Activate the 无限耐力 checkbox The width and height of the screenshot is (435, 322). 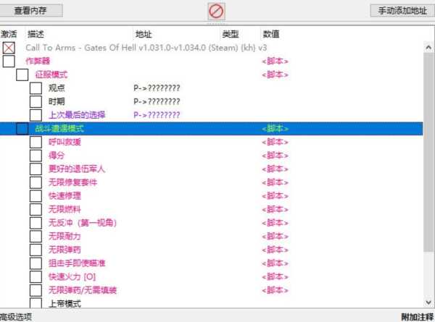(36, 236)
